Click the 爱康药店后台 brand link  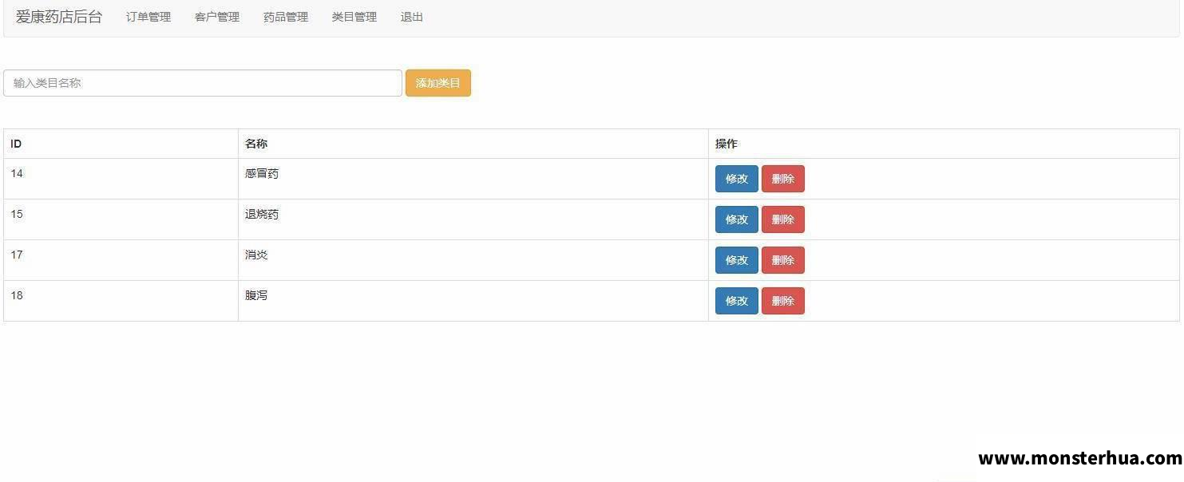click(x=59, y=17)
